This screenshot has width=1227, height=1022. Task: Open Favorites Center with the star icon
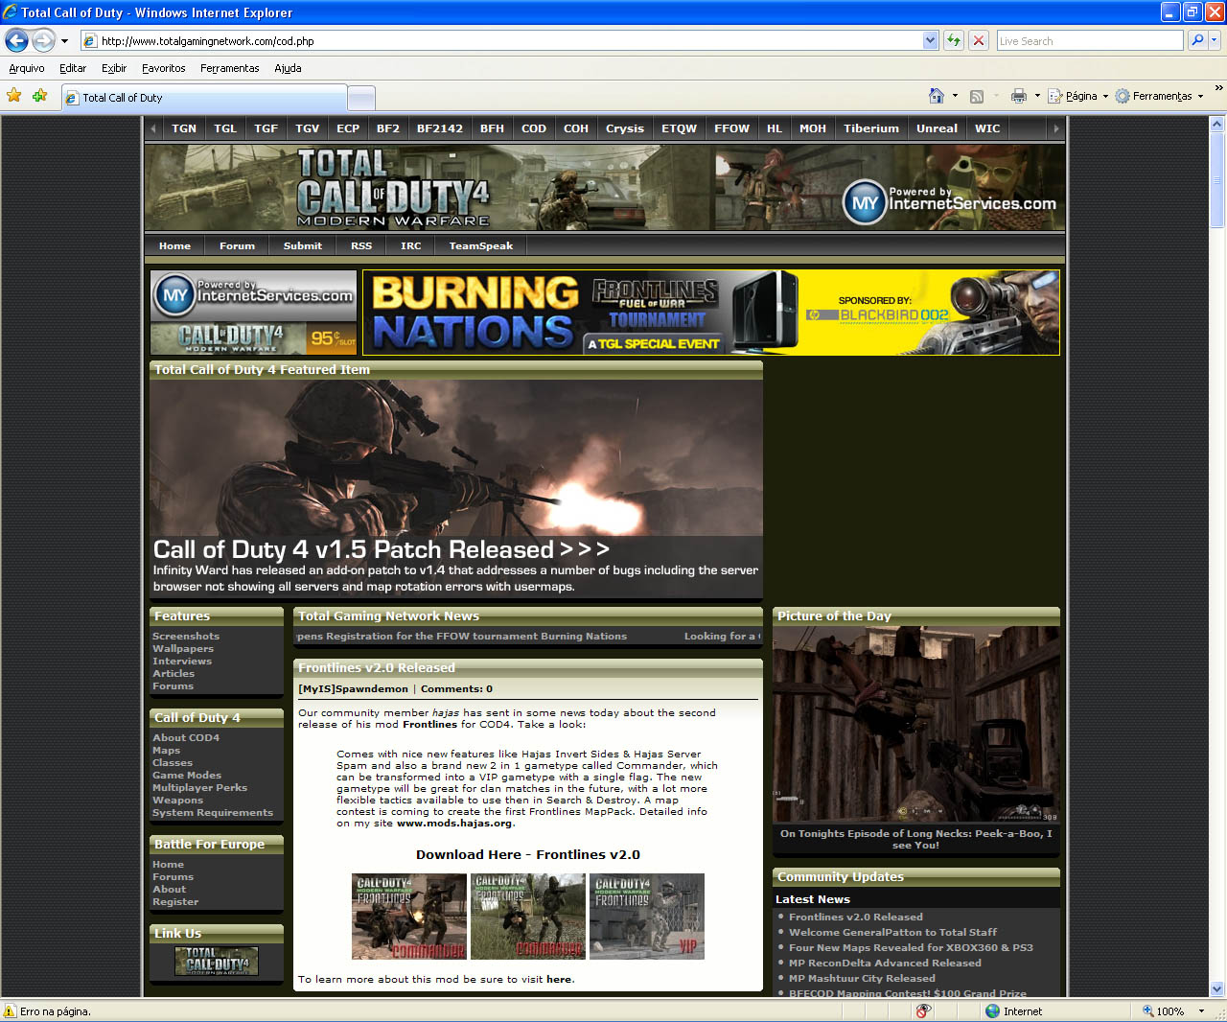tap(14, 96)
